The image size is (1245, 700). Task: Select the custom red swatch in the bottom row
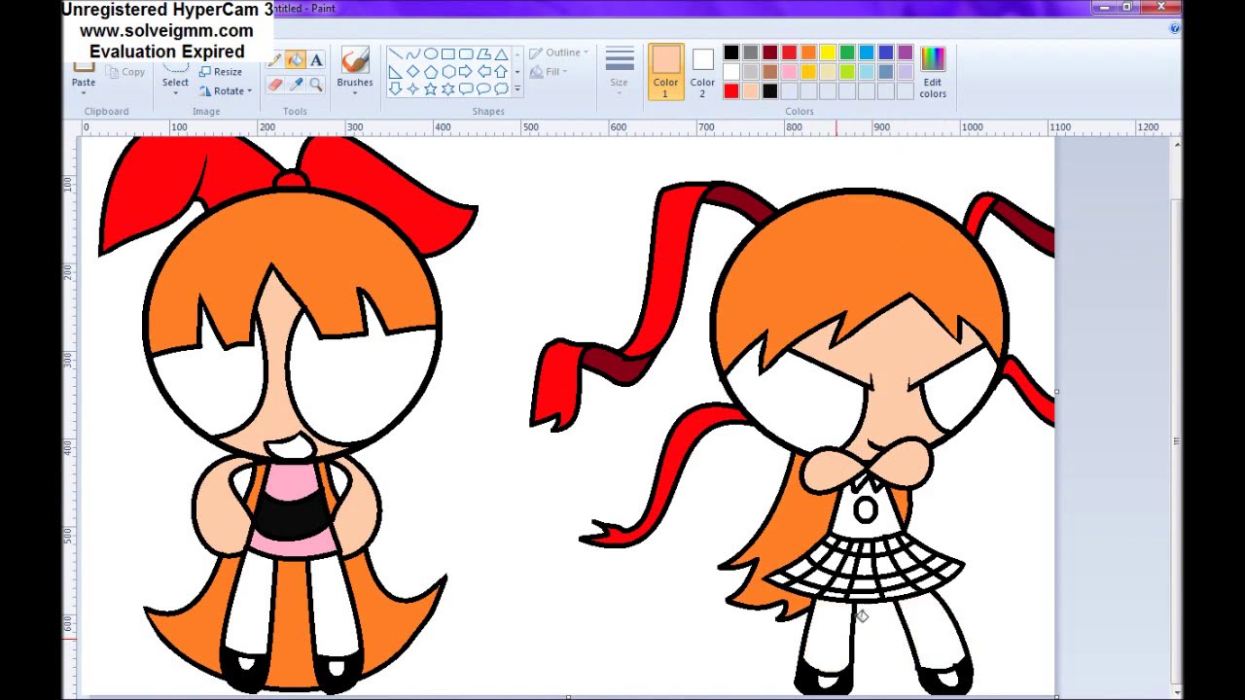pyautogui.click(x=731, y=91)
